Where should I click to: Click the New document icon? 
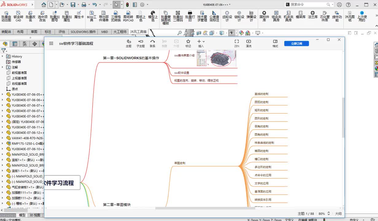coord(51,5)
